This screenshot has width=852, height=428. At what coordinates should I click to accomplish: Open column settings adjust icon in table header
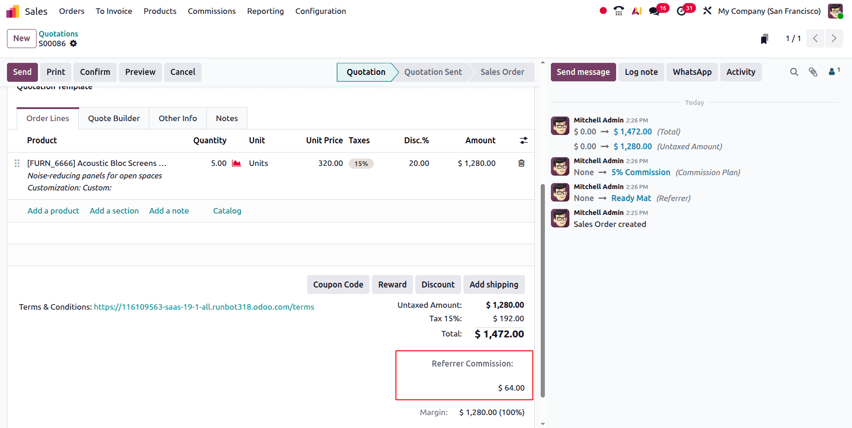click(524, 141)
